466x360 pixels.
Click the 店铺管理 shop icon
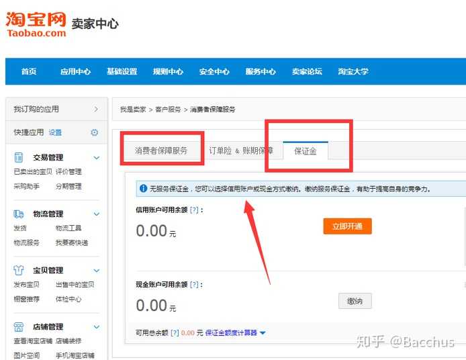[x=19, y=326]
